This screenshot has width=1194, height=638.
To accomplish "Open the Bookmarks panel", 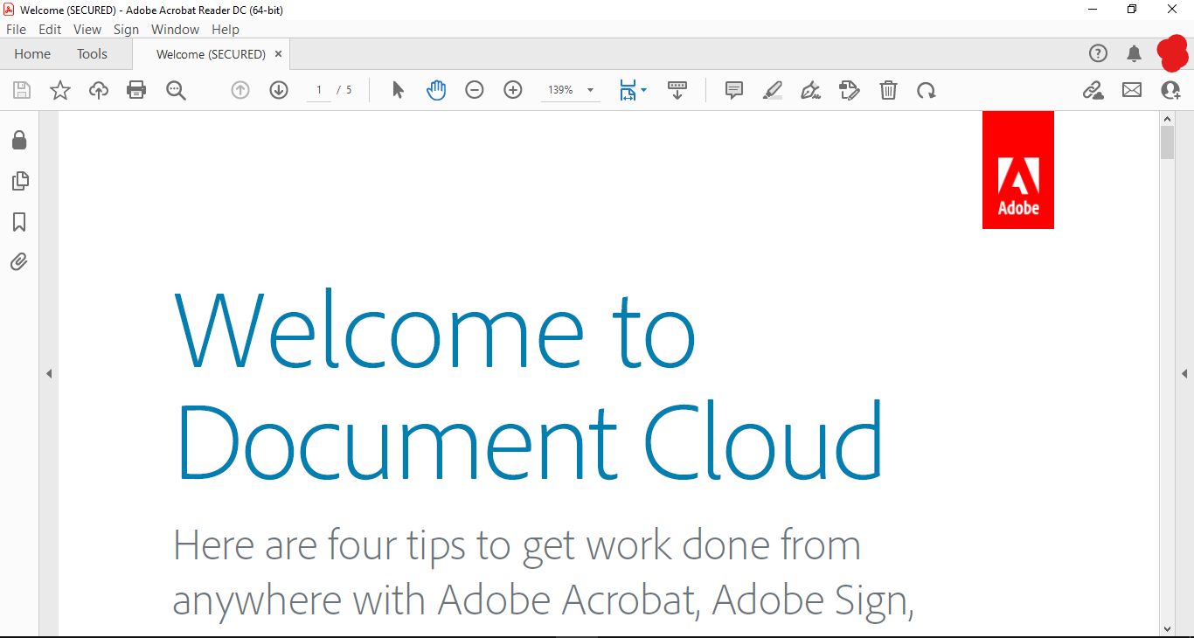I will (x=19, y=222).
